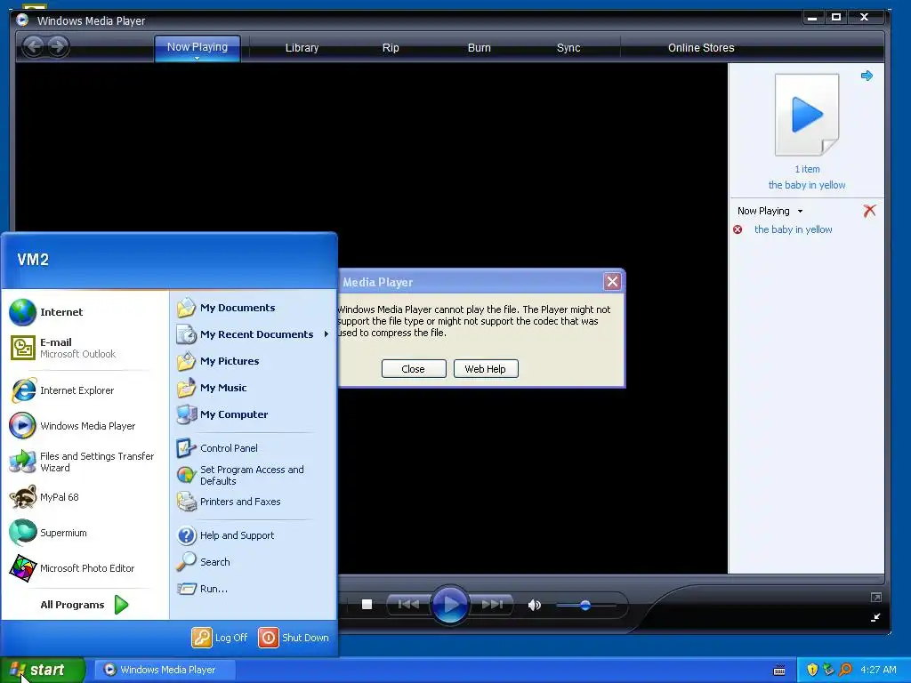911x683 pixels.
Task: Click the security shield tray icon
Action: tap(813, 670)
